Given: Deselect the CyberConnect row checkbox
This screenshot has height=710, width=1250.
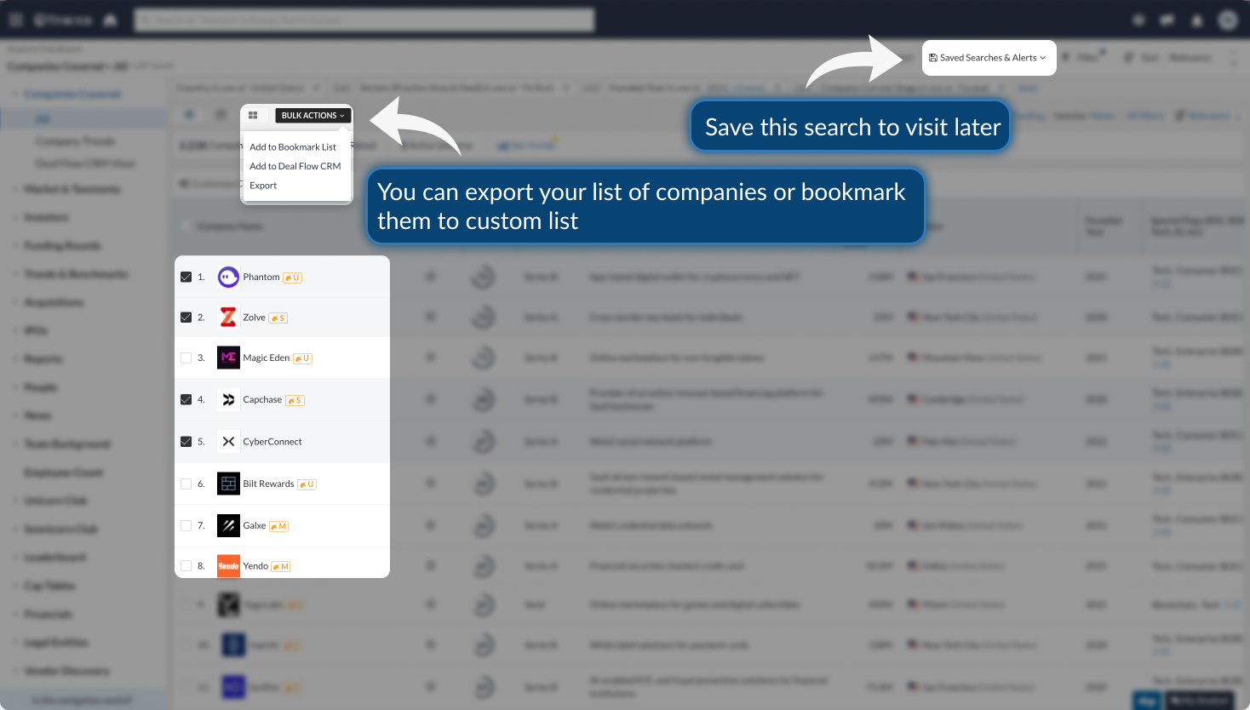Looking at the screenshot, I should (186, 442).
